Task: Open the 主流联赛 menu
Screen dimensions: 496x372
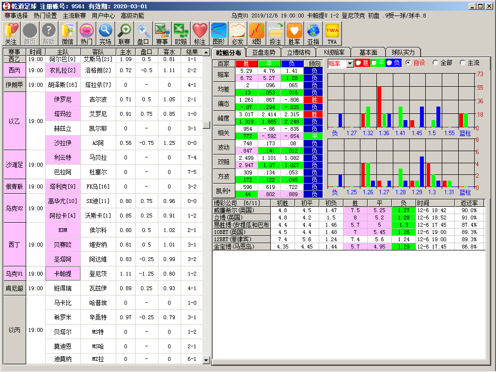Action: click(74, 15)
